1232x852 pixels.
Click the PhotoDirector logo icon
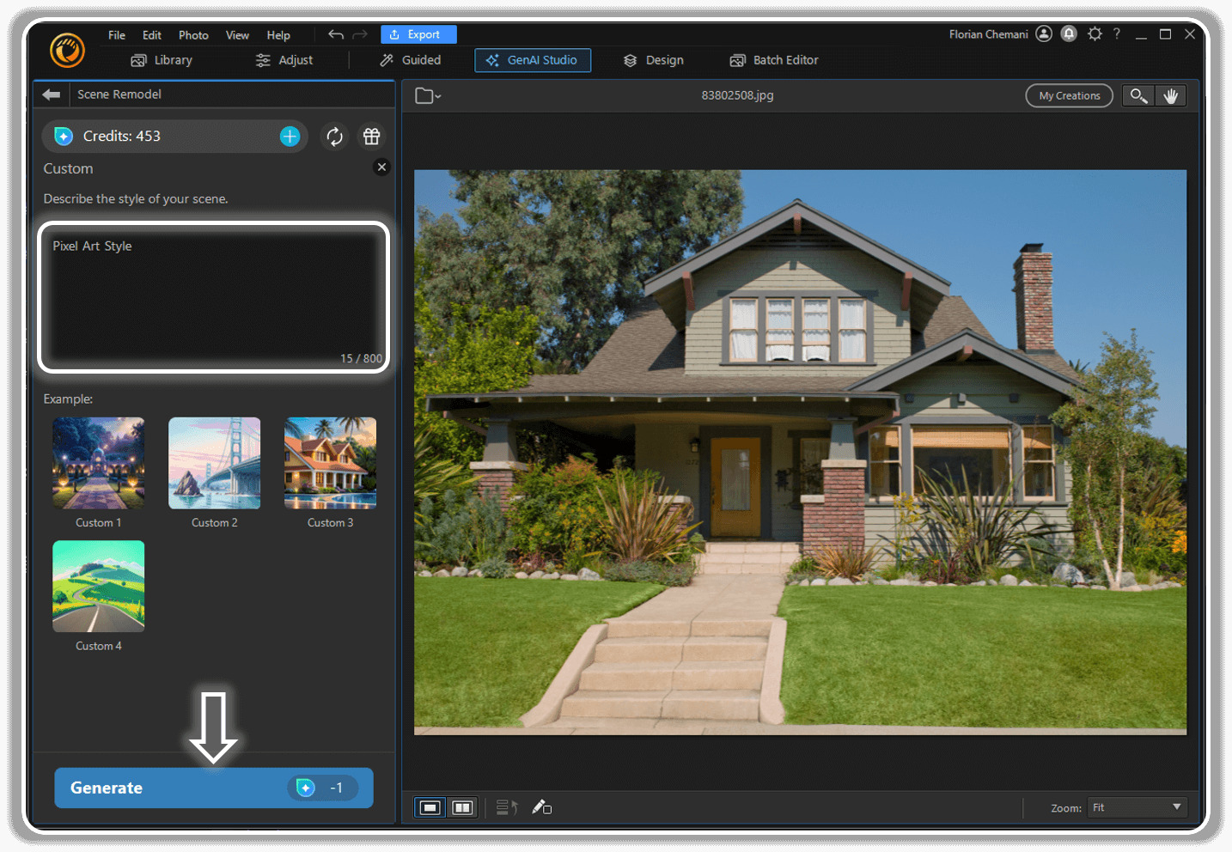[x=67, y=50]
